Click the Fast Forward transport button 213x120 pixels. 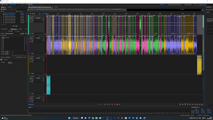pos(110,104)
